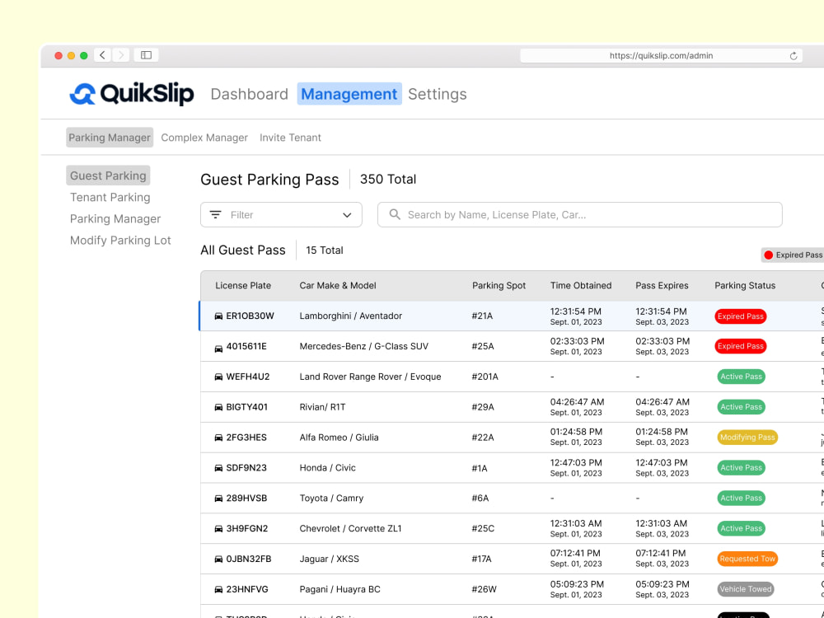Click car icon beside 3H9FGN2

pyautogui.click(x=218, y=529)
